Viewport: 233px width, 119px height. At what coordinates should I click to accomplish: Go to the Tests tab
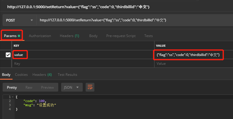click(148, 36)
